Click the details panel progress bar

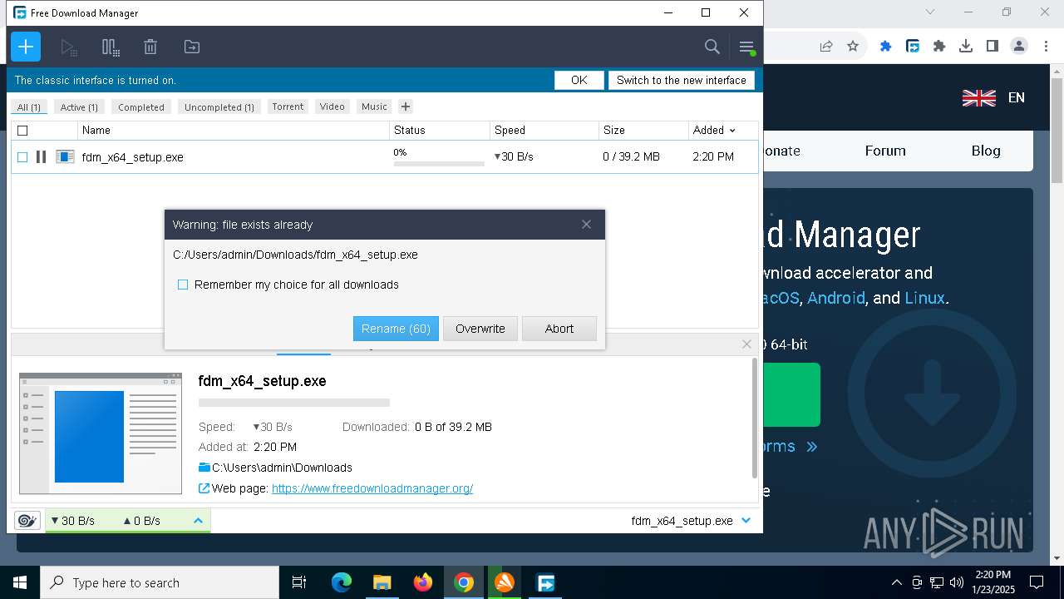coord(294,403)
